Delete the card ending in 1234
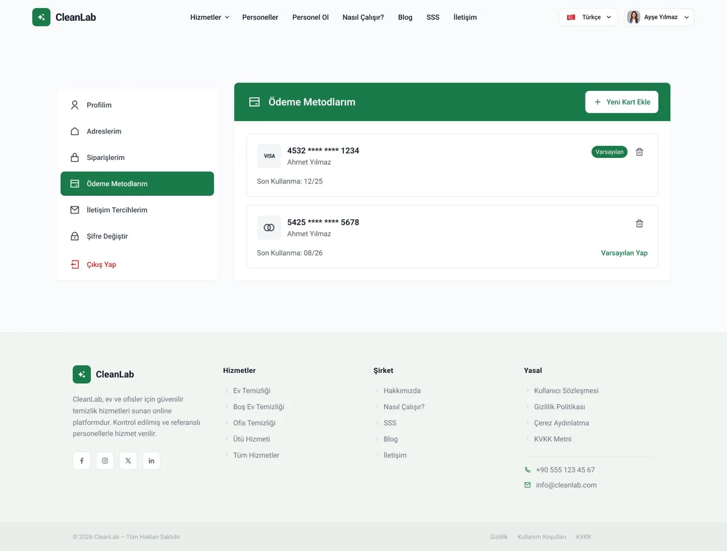Screen dimensions: 727x551 point(639,152)
